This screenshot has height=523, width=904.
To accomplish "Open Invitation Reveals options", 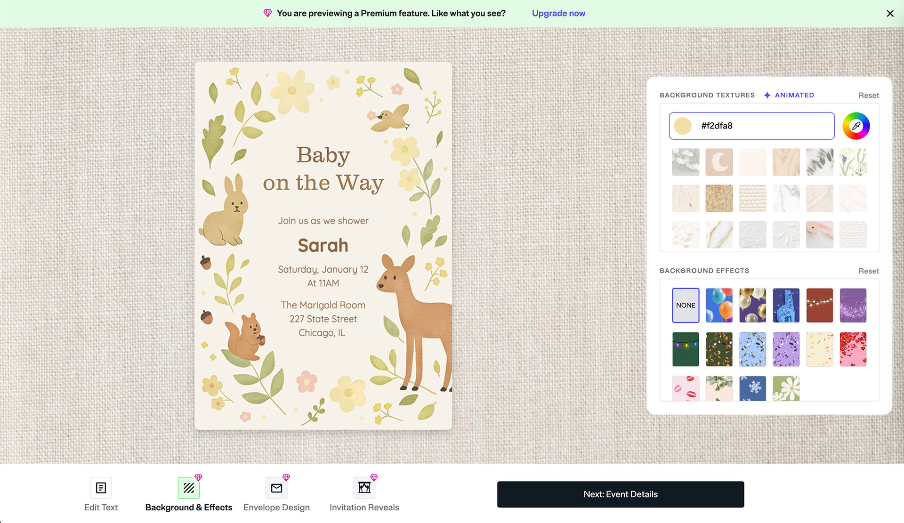I will click(x=364, y=488).
